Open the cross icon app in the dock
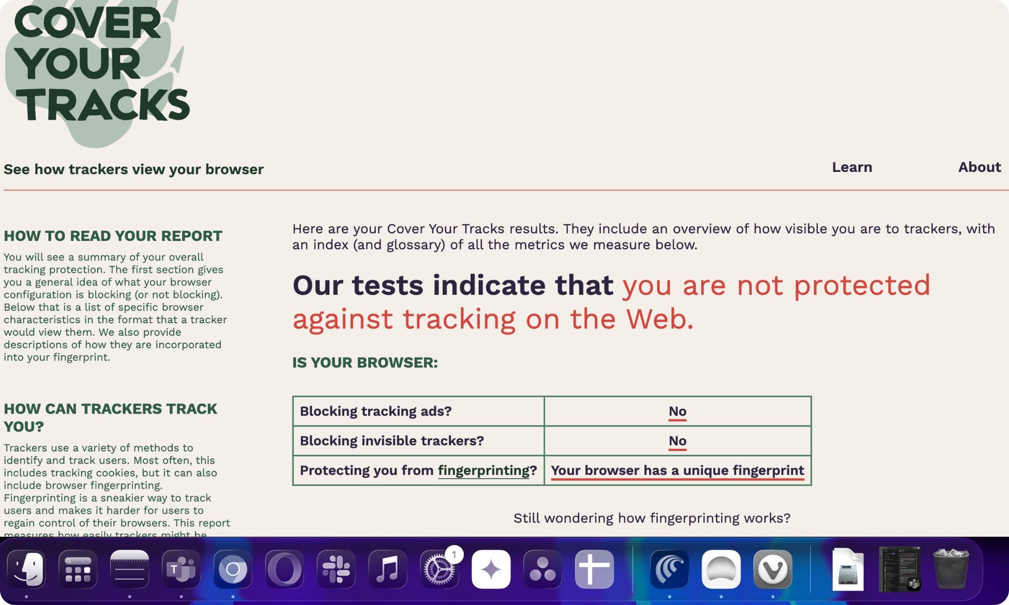The height and width of the screenshot is (605, 1009). pyautogui.click(x=594, y=569)
